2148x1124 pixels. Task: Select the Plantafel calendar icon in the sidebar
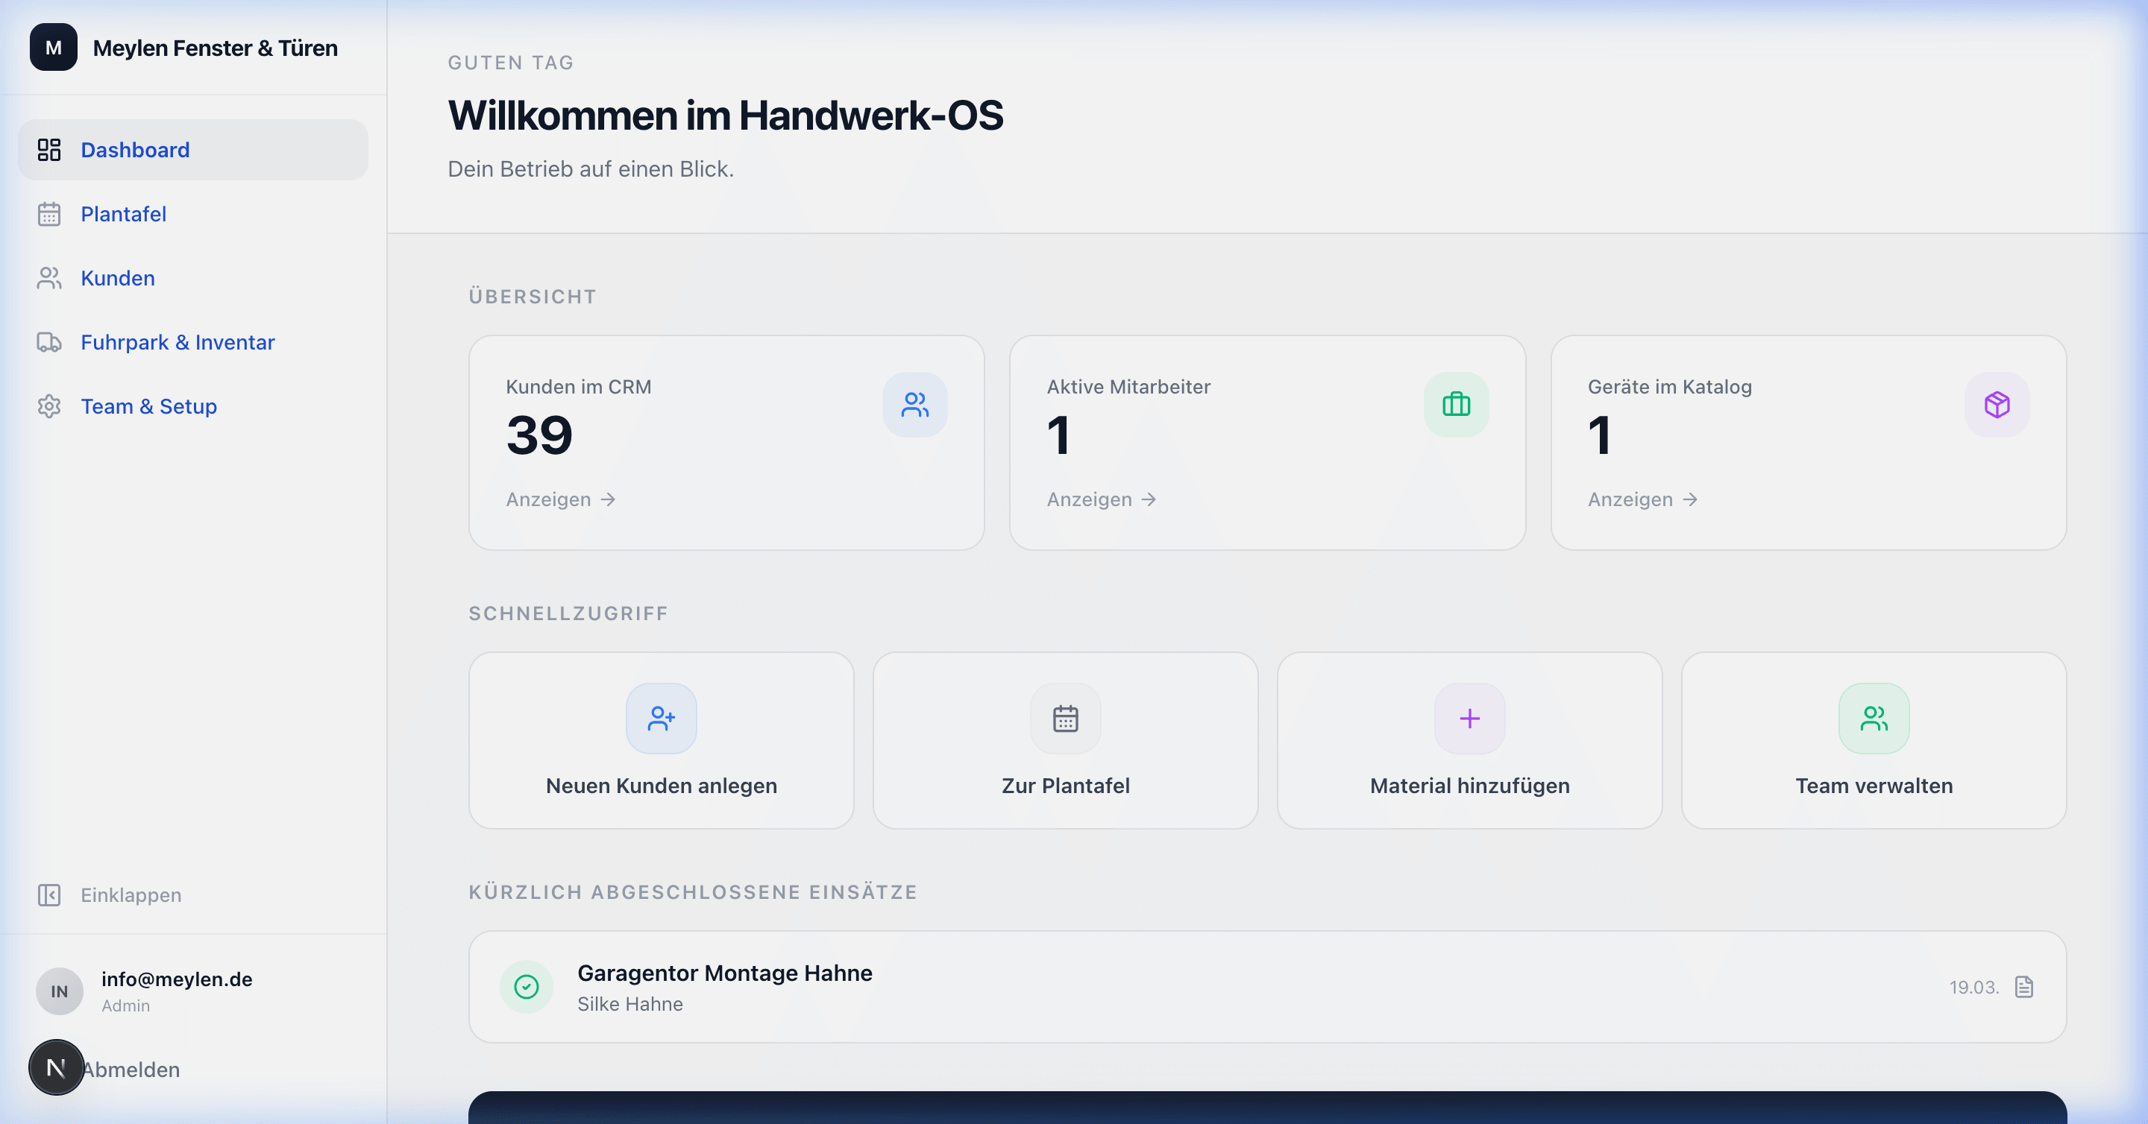(x=50, y=214)
